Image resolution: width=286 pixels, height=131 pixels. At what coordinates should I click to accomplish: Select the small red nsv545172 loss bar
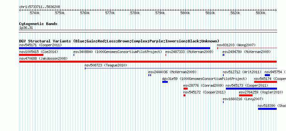click(x=184, y=95)
